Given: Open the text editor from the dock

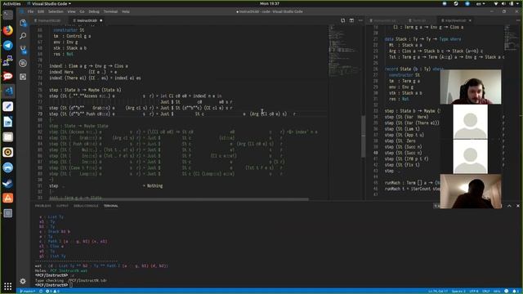Looking at the screenshot, I should point(8,106).
